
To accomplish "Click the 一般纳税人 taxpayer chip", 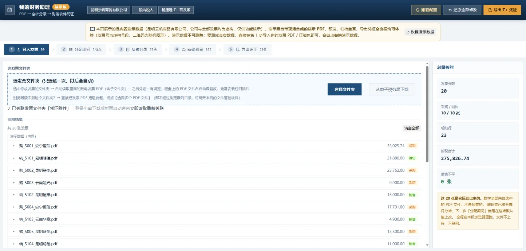I will (x=144, y=10).
